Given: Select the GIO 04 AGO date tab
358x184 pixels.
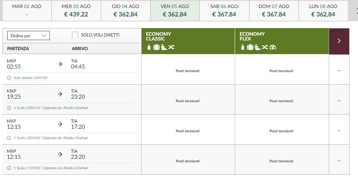Looking at the screenshot, I should [x=125, y=11].
